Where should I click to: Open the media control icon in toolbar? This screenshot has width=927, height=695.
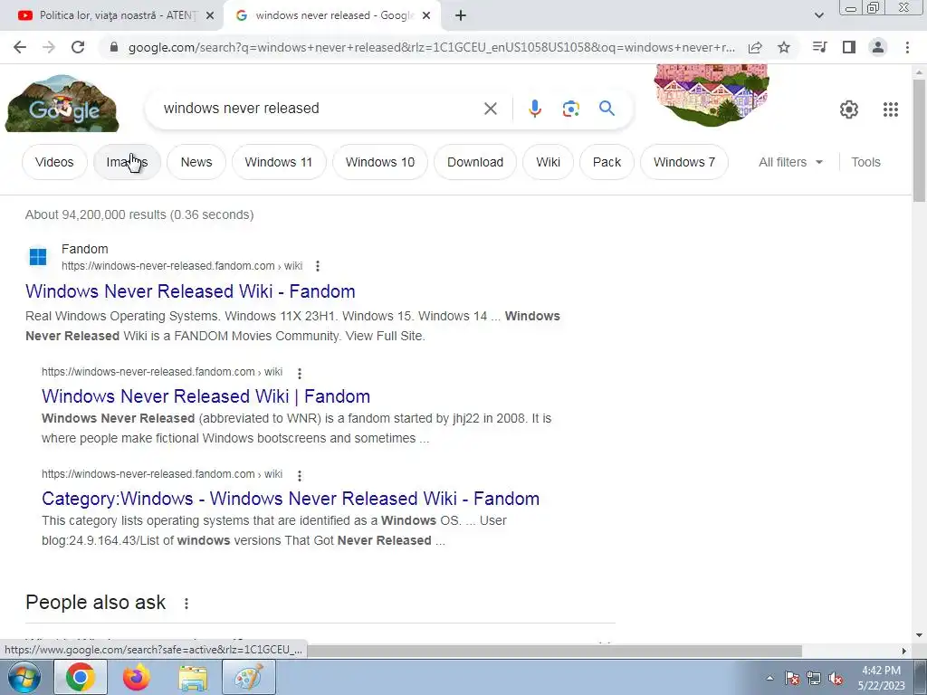click(x=819, y=47)
